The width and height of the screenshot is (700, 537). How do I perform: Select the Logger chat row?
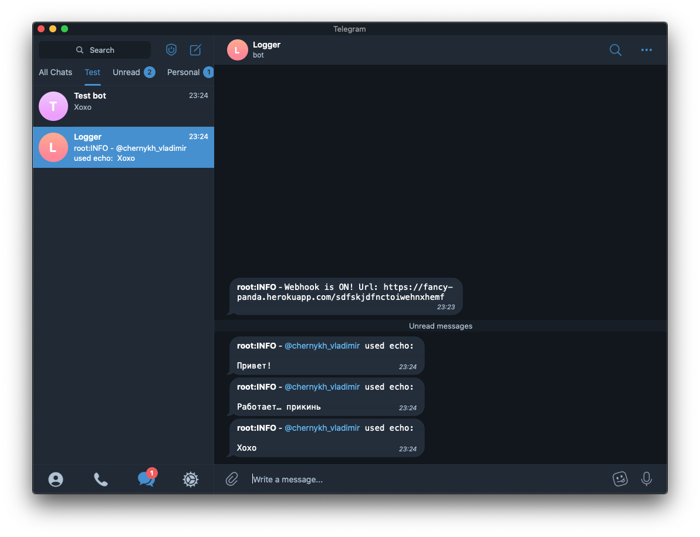coord(124,147)
